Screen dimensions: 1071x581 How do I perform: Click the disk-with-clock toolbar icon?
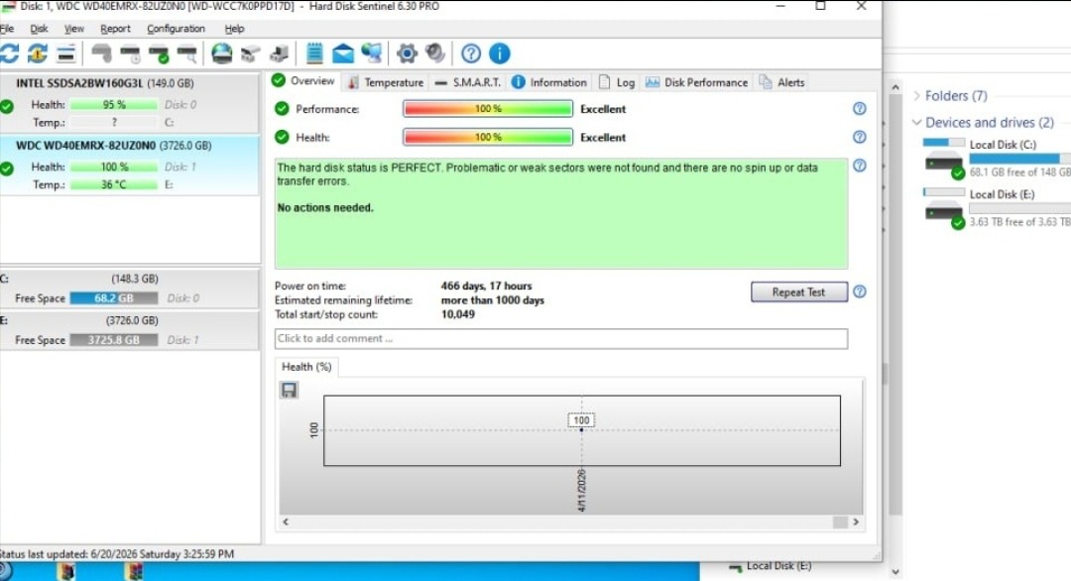tap(130, 54)
